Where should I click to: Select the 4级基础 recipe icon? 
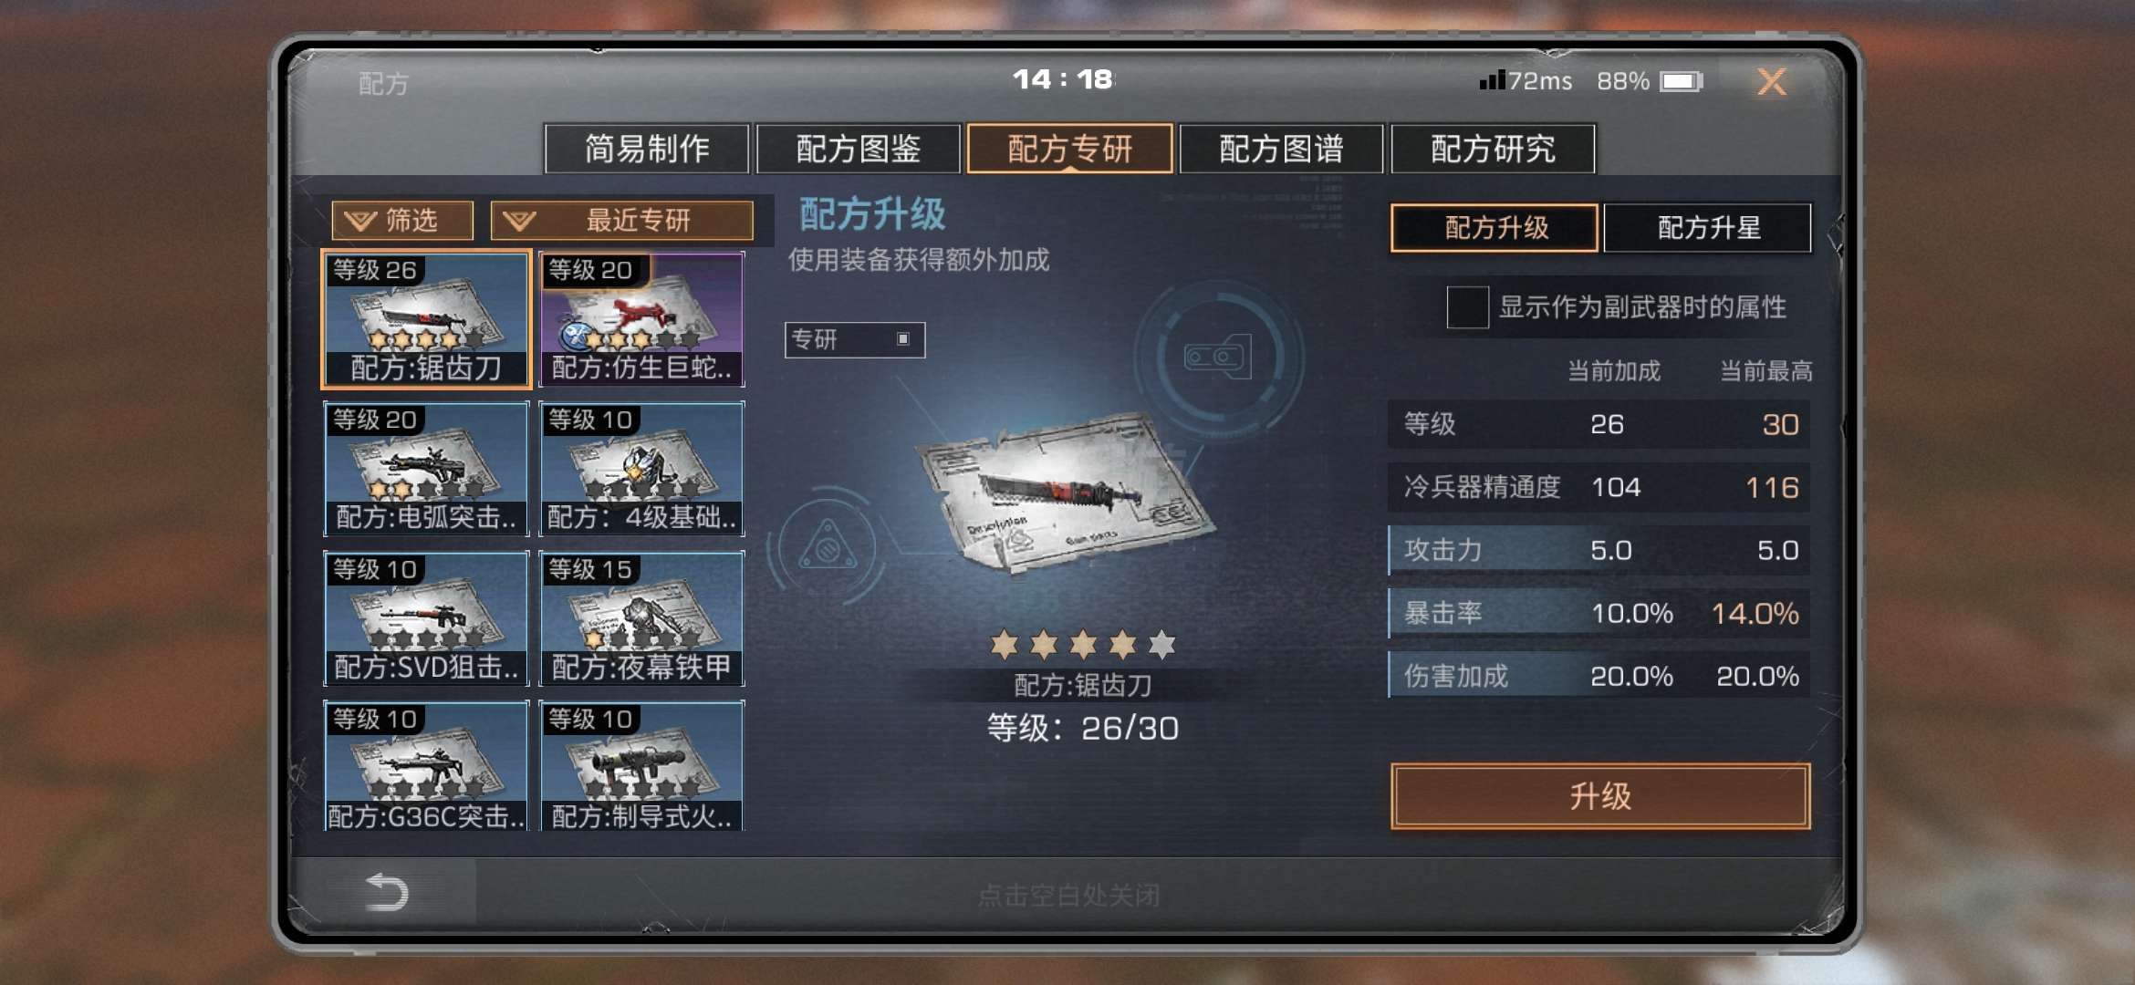641,469
